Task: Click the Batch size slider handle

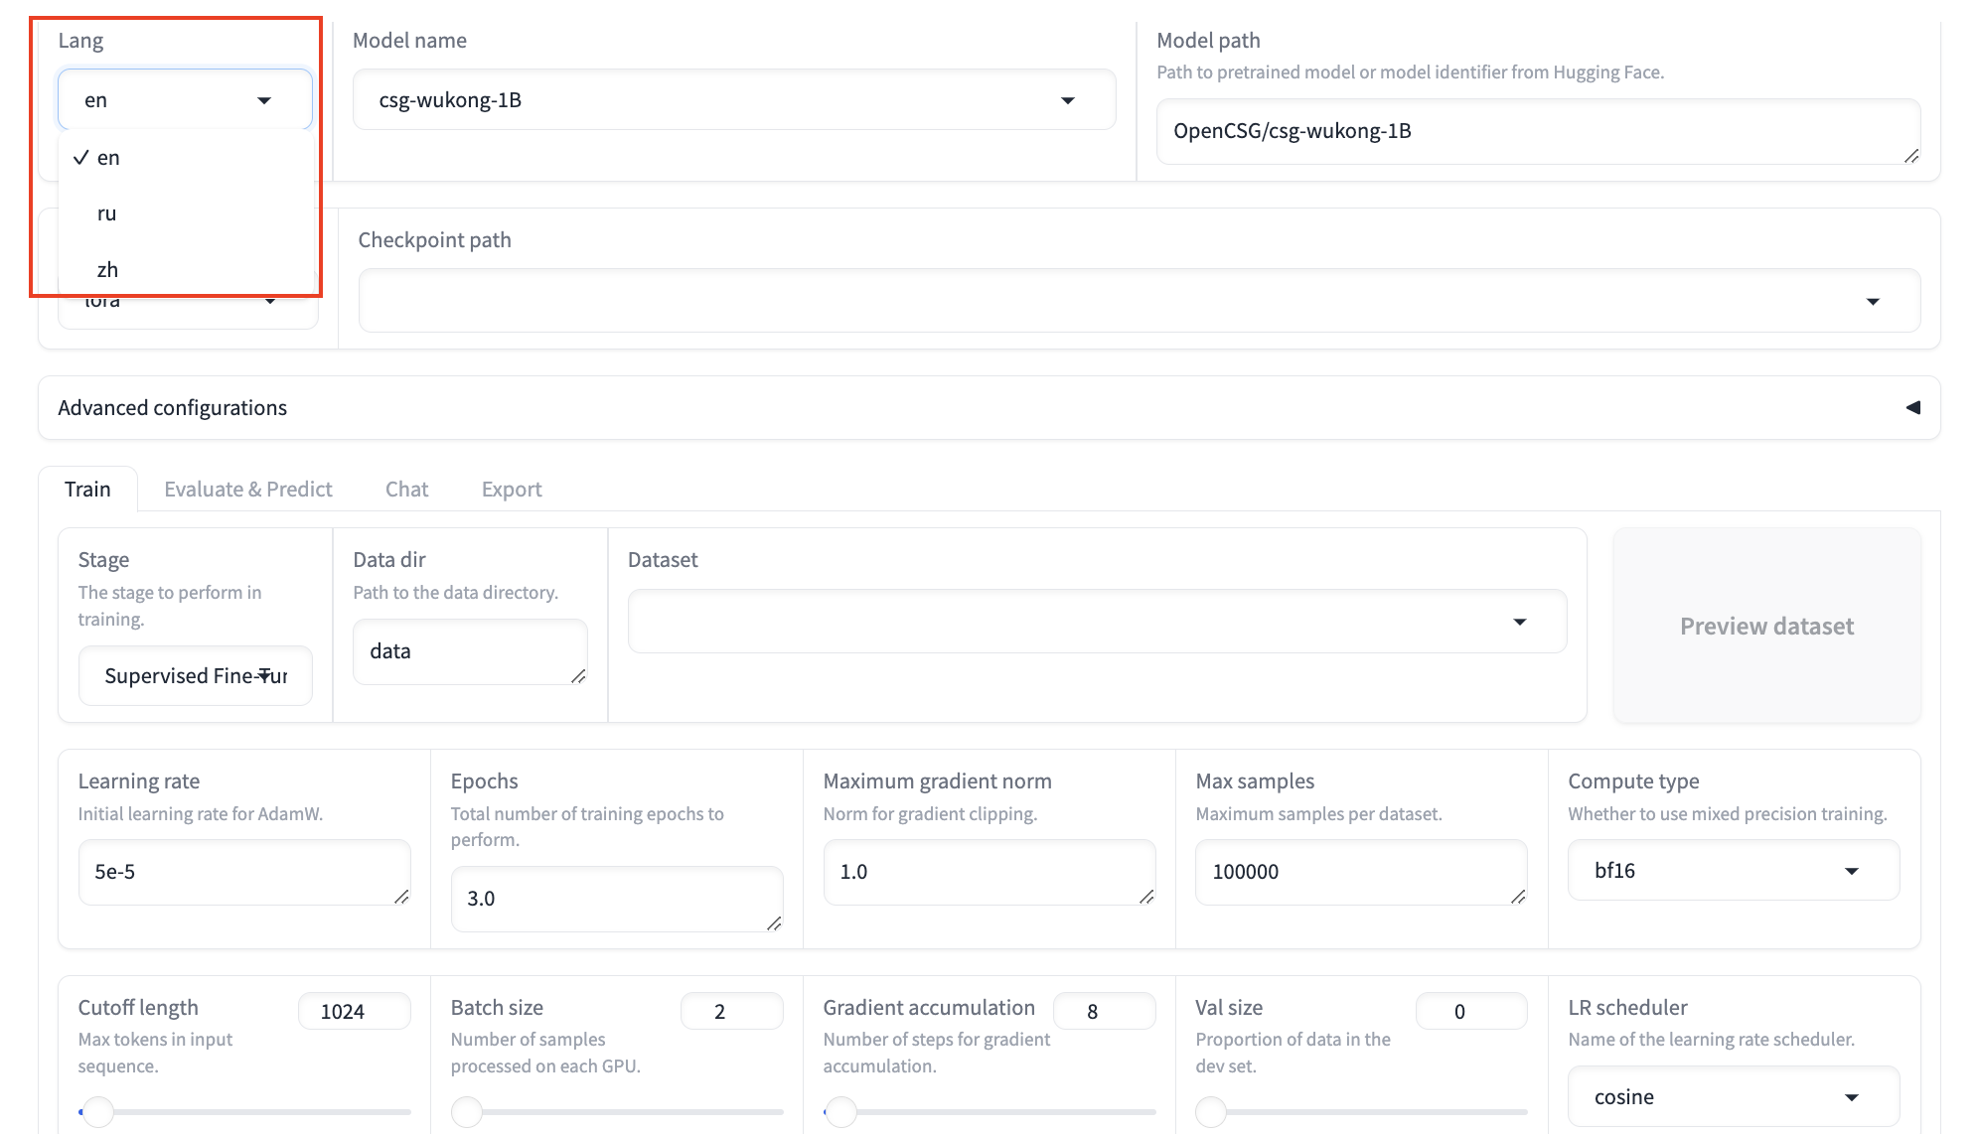Action: point(467,1112)
